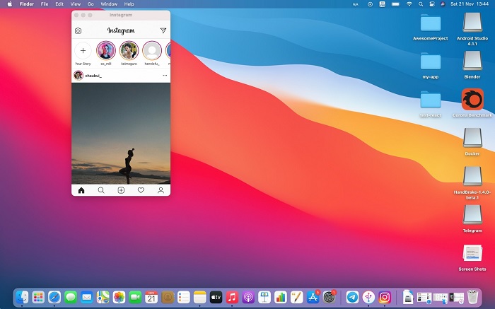Open Calendar from the Dock

pos(151,297)
